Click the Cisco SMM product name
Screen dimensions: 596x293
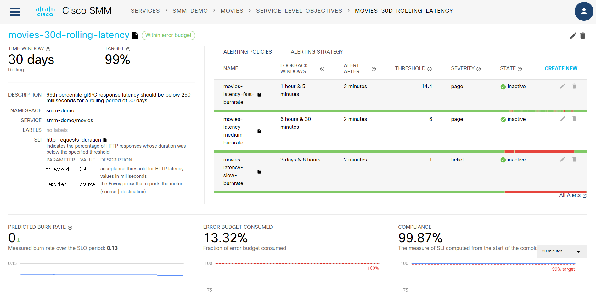pos(87,11)
